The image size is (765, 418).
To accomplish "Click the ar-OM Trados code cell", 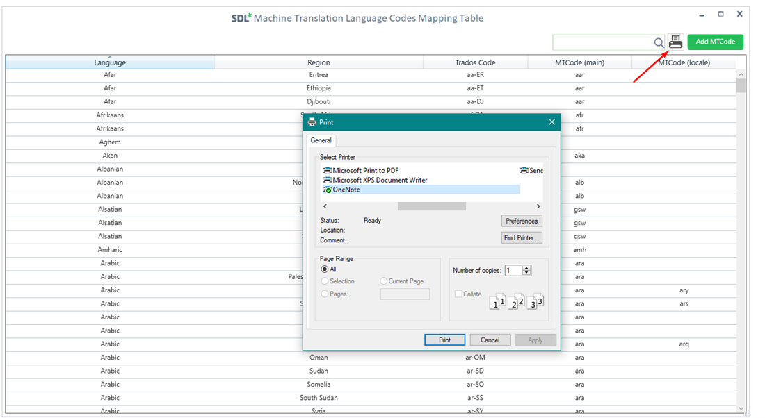I will pos(475,358).
